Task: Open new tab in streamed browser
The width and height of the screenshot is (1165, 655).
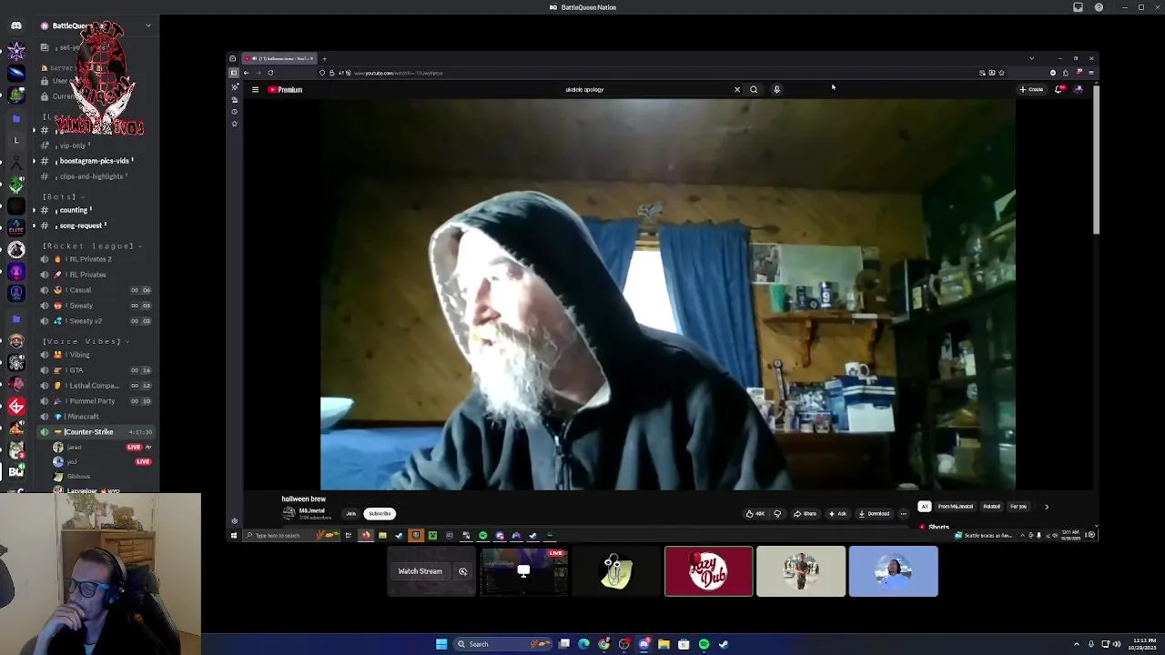Action: click(x=324, y=58)
